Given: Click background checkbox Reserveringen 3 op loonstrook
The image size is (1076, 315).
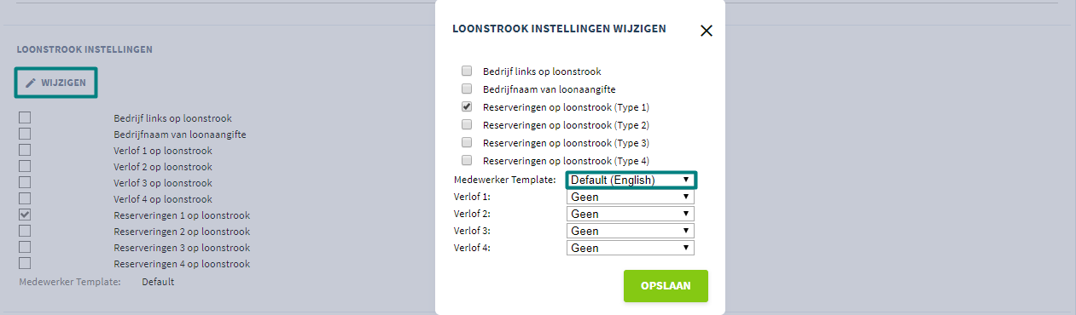Looking at the screenshot, I should click(25, 247).
